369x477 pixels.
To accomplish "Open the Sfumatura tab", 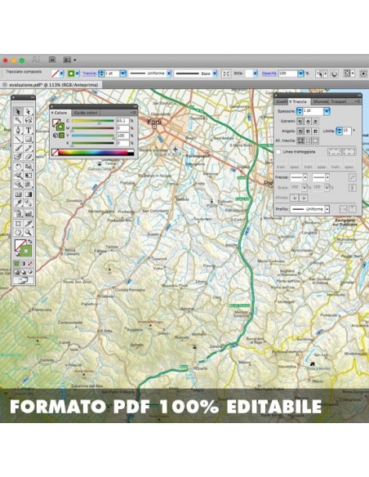I will [320, 101].
